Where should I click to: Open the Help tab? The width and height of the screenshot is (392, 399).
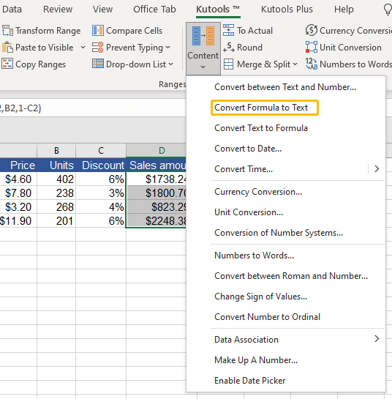[x=344, y=10]
